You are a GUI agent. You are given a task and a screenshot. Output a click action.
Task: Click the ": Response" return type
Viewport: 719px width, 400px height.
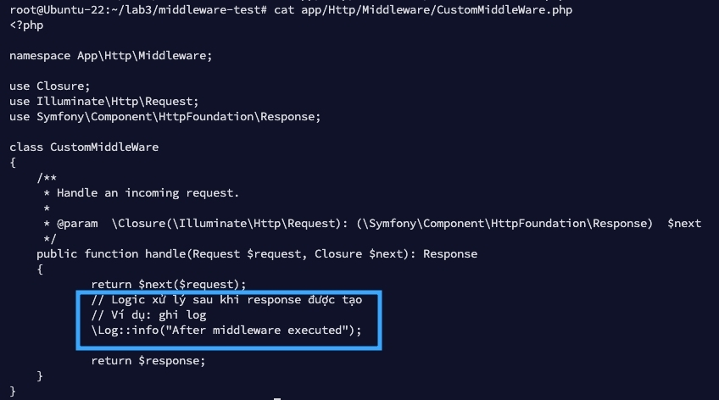click(x=447, y=253)
